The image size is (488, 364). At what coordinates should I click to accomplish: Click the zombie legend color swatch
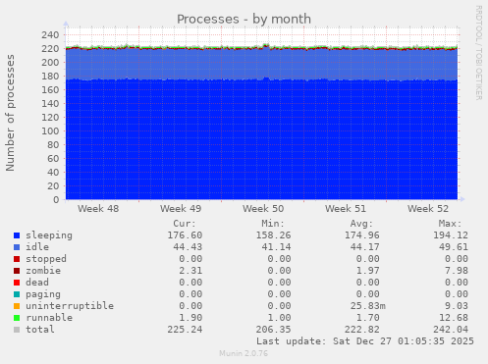coord(17,271)
